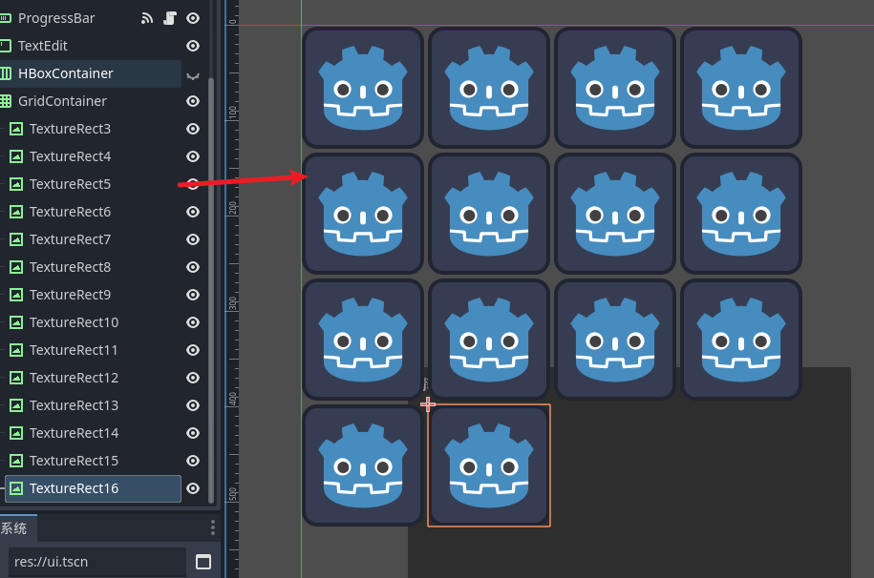
Task: Click the TextureRect8 node icon
Action: click(16, 267)
